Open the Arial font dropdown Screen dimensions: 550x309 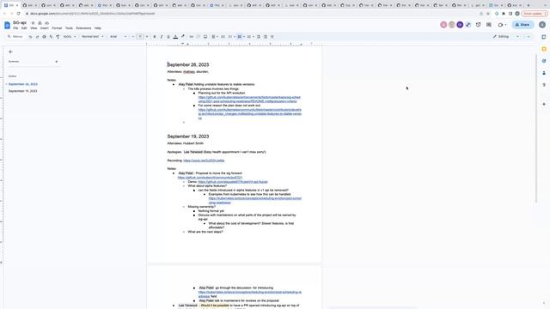[x=119, y=36]
